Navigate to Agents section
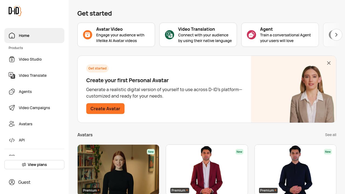Image resolution: width=345 pixels, height=194 pixels. pyautogui.click(x=34, y=92)
